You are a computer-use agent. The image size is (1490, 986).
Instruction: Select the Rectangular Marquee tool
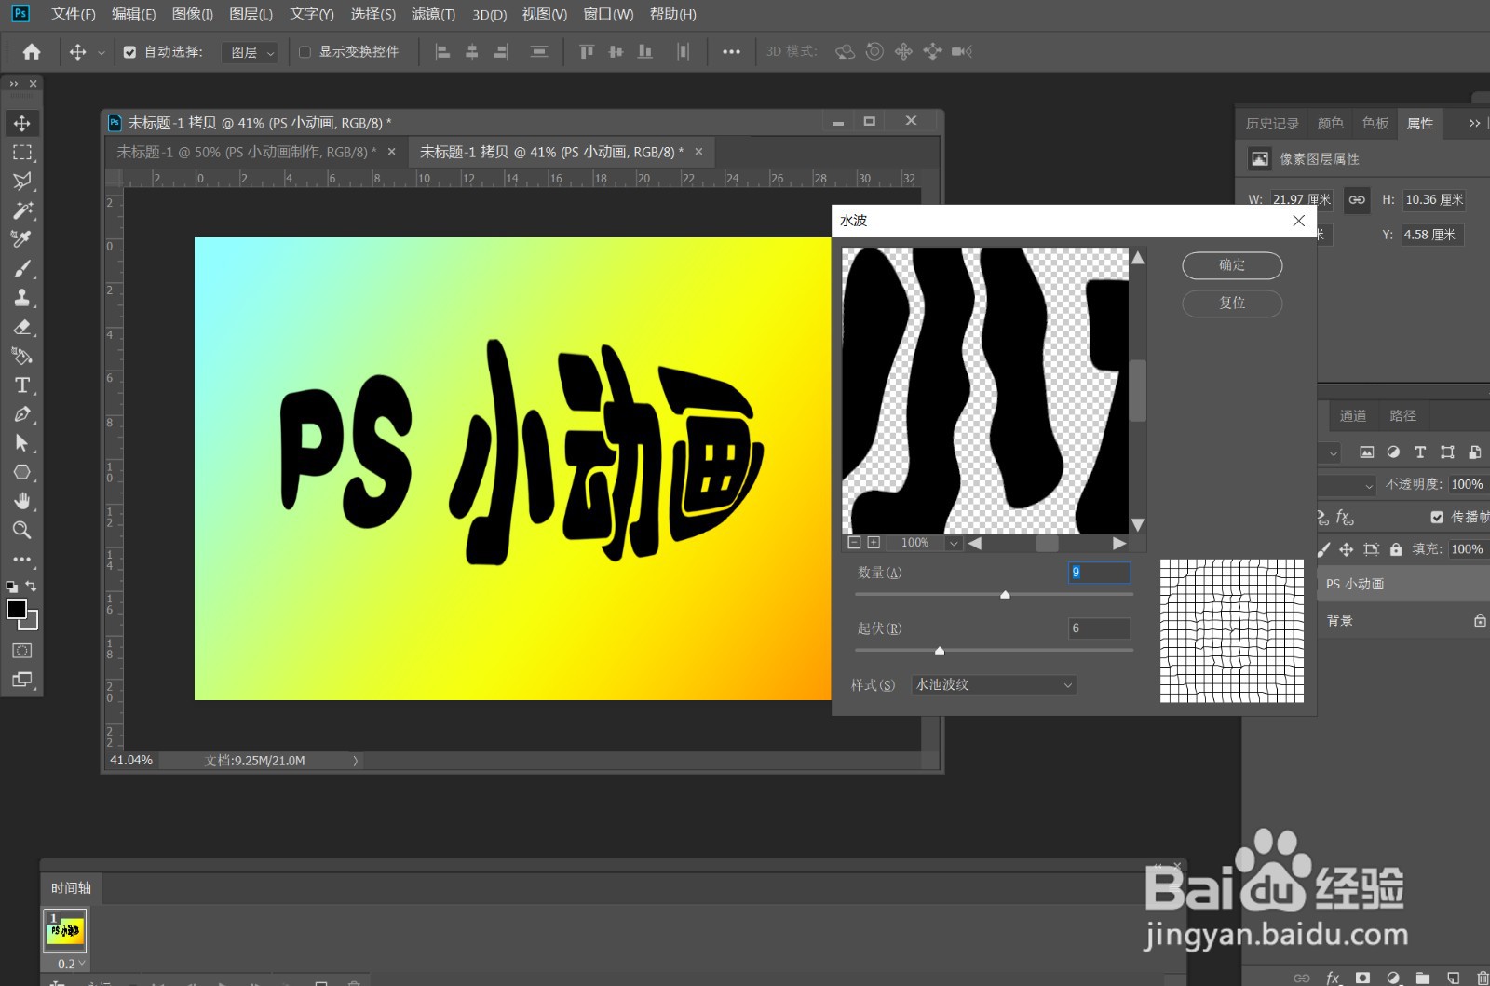pos(22,152)
